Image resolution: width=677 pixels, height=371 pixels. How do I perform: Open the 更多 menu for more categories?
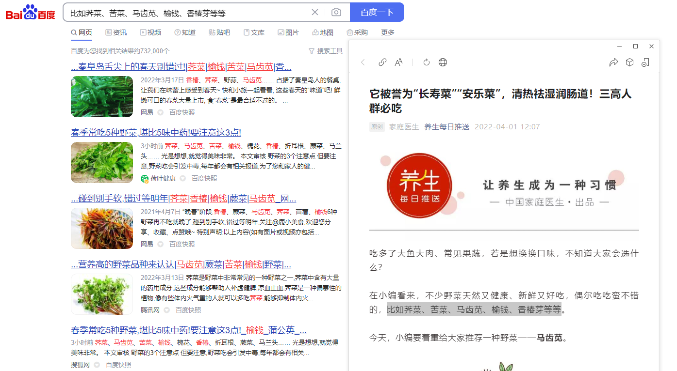click(x=388, y=32)
